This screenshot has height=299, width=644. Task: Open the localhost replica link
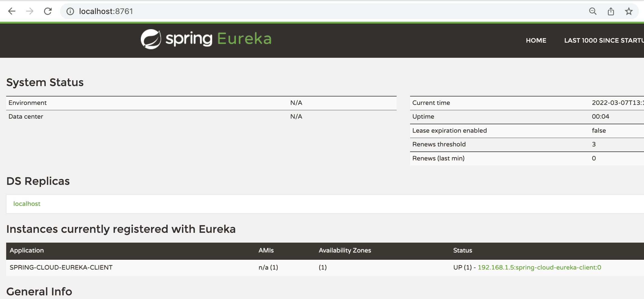point(27,204)
